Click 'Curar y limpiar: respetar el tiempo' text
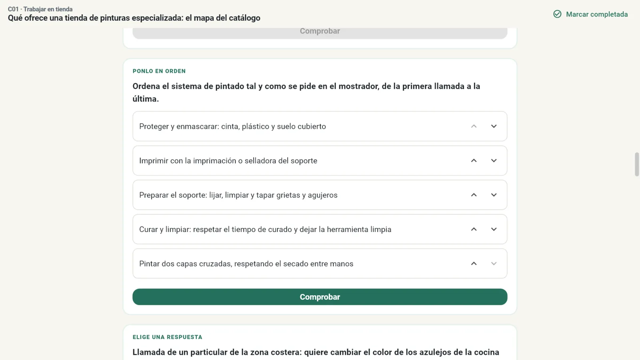The image size is (640, 360). tap(265, 230)
